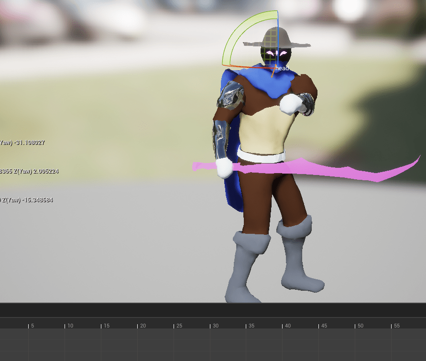Click the green rotation arc of the gizmo

(234, 34)
